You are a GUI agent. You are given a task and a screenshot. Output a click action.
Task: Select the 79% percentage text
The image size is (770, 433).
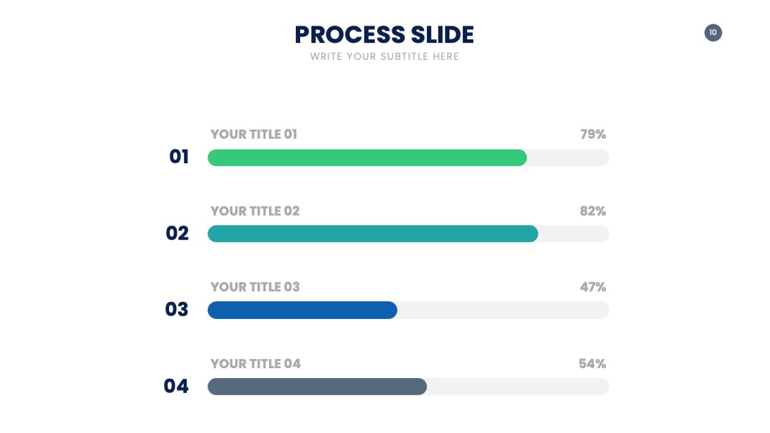coord(592,135)
